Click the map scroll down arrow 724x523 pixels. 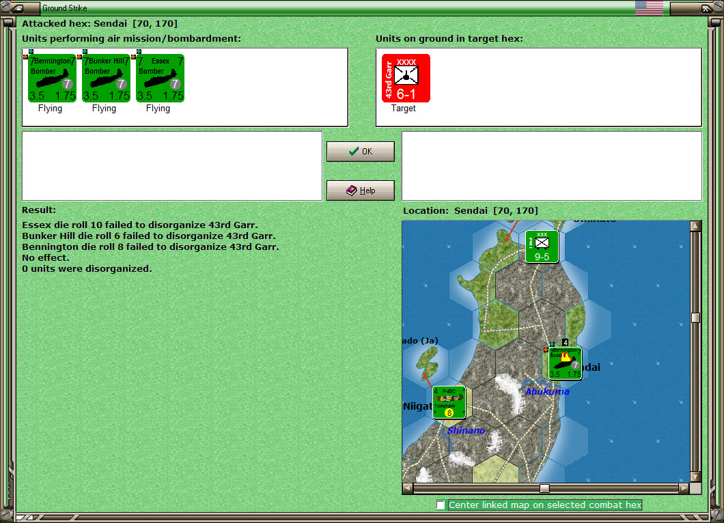point(695,477)
